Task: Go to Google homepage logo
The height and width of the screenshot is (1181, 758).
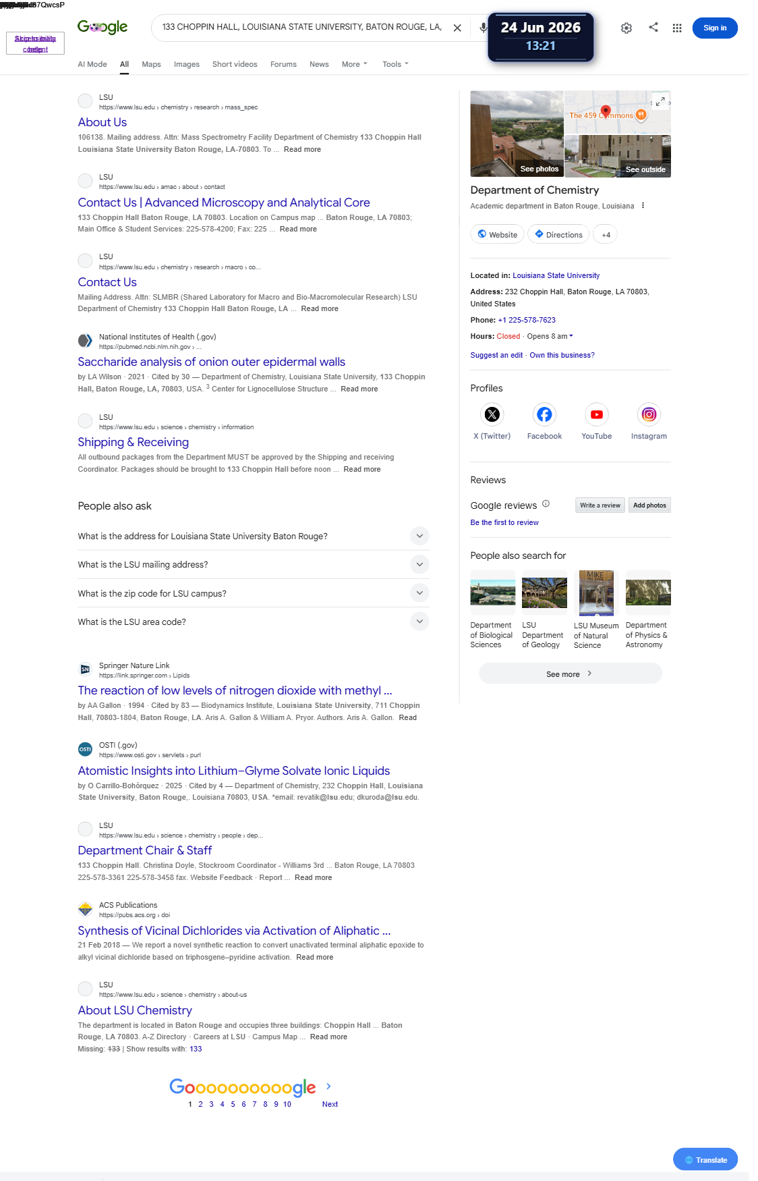Action: pyautogui.click(x=103, y=27)
